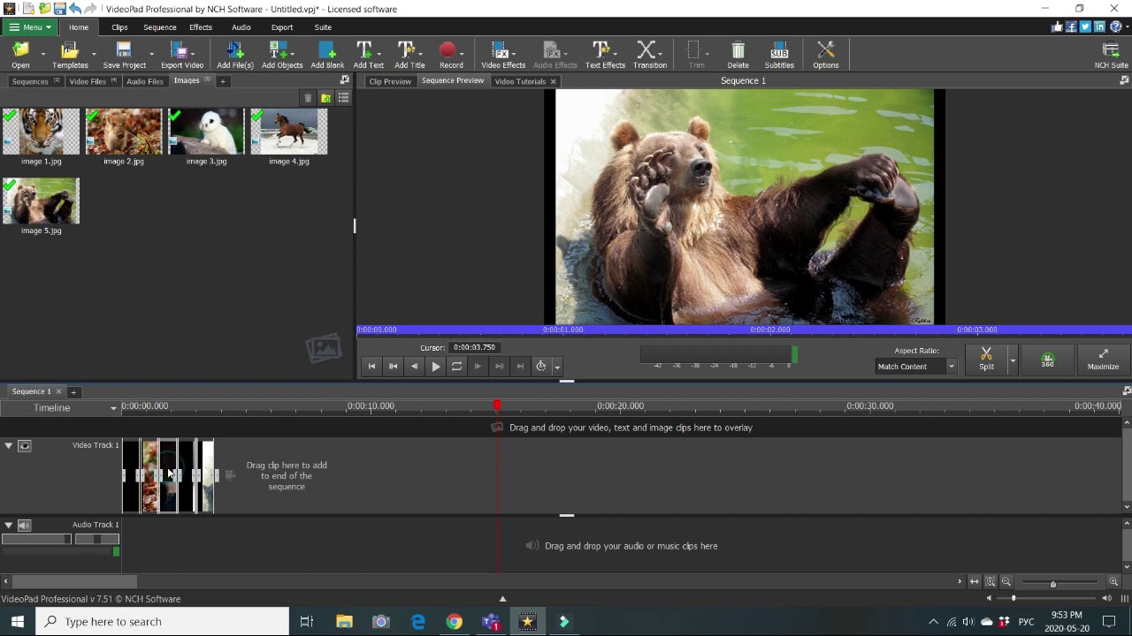Open the Transition tool
Screen dimensions: 1132x636
(x=650, y=55)
